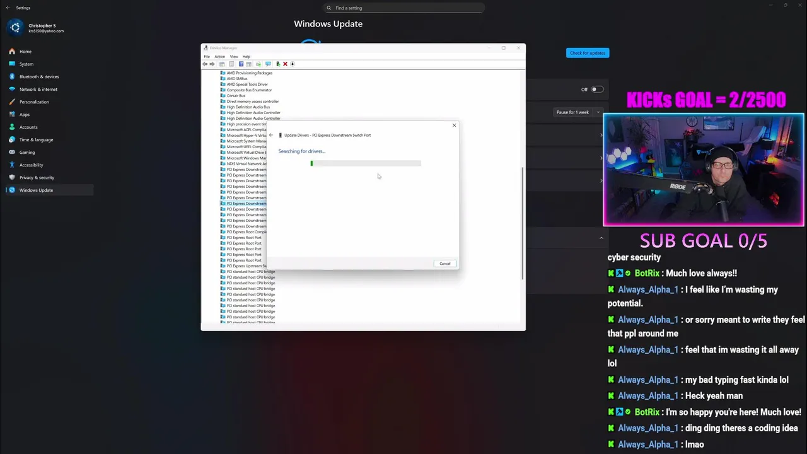Click in the Find a setting search box
This screenshot has width=807, height=454.
point(403,8)
